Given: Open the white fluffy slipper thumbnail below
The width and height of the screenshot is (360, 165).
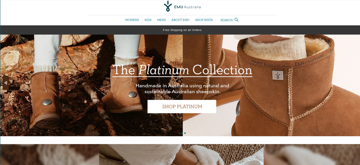Looking at the screenshot, I should point(181,154).
